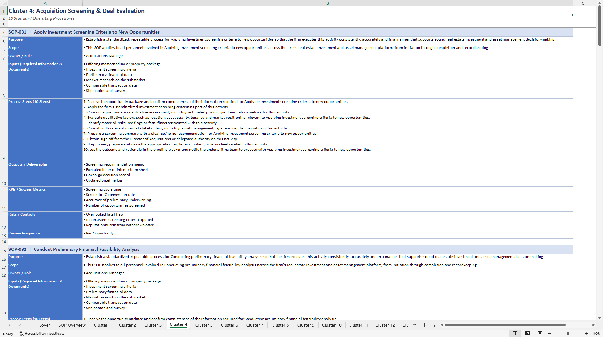Switch to Cluster 6 sheet
The height and width of the screenshot is (337, 603).
tap(229, 325)
